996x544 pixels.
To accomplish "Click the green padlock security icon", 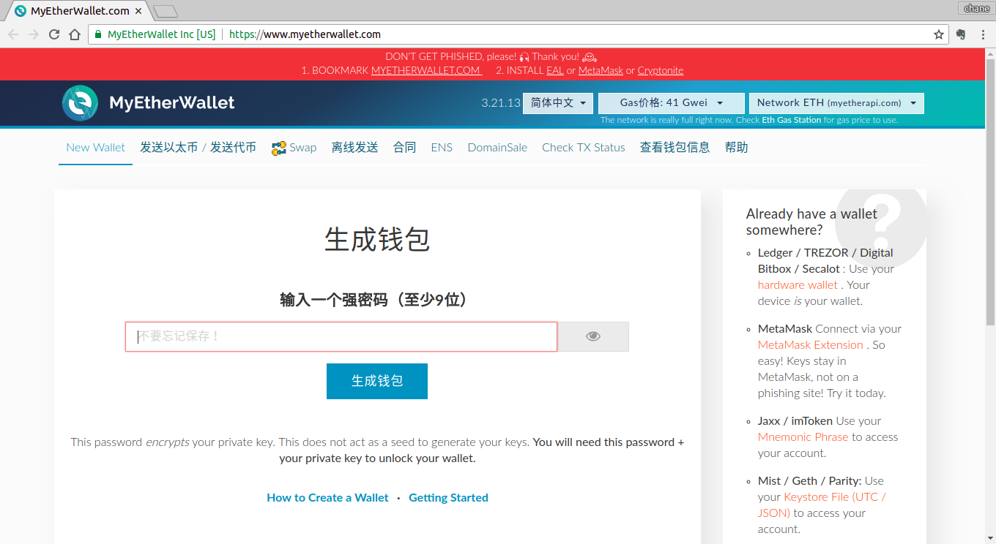I will click(98, 34).
